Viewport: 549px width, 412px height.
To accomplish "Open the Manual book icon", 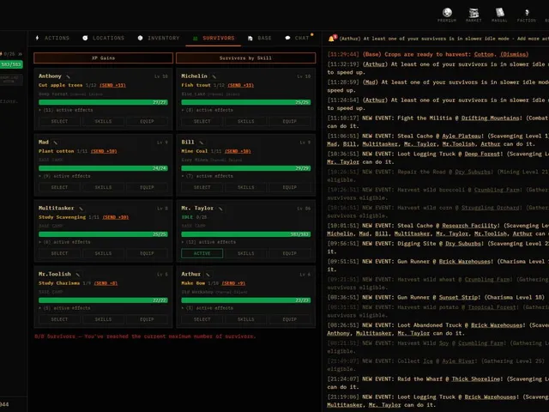I will (499, 13).
